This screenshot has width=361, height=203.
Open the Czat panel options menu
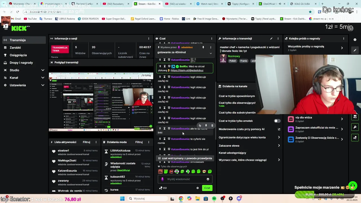[x=212, y=38]
